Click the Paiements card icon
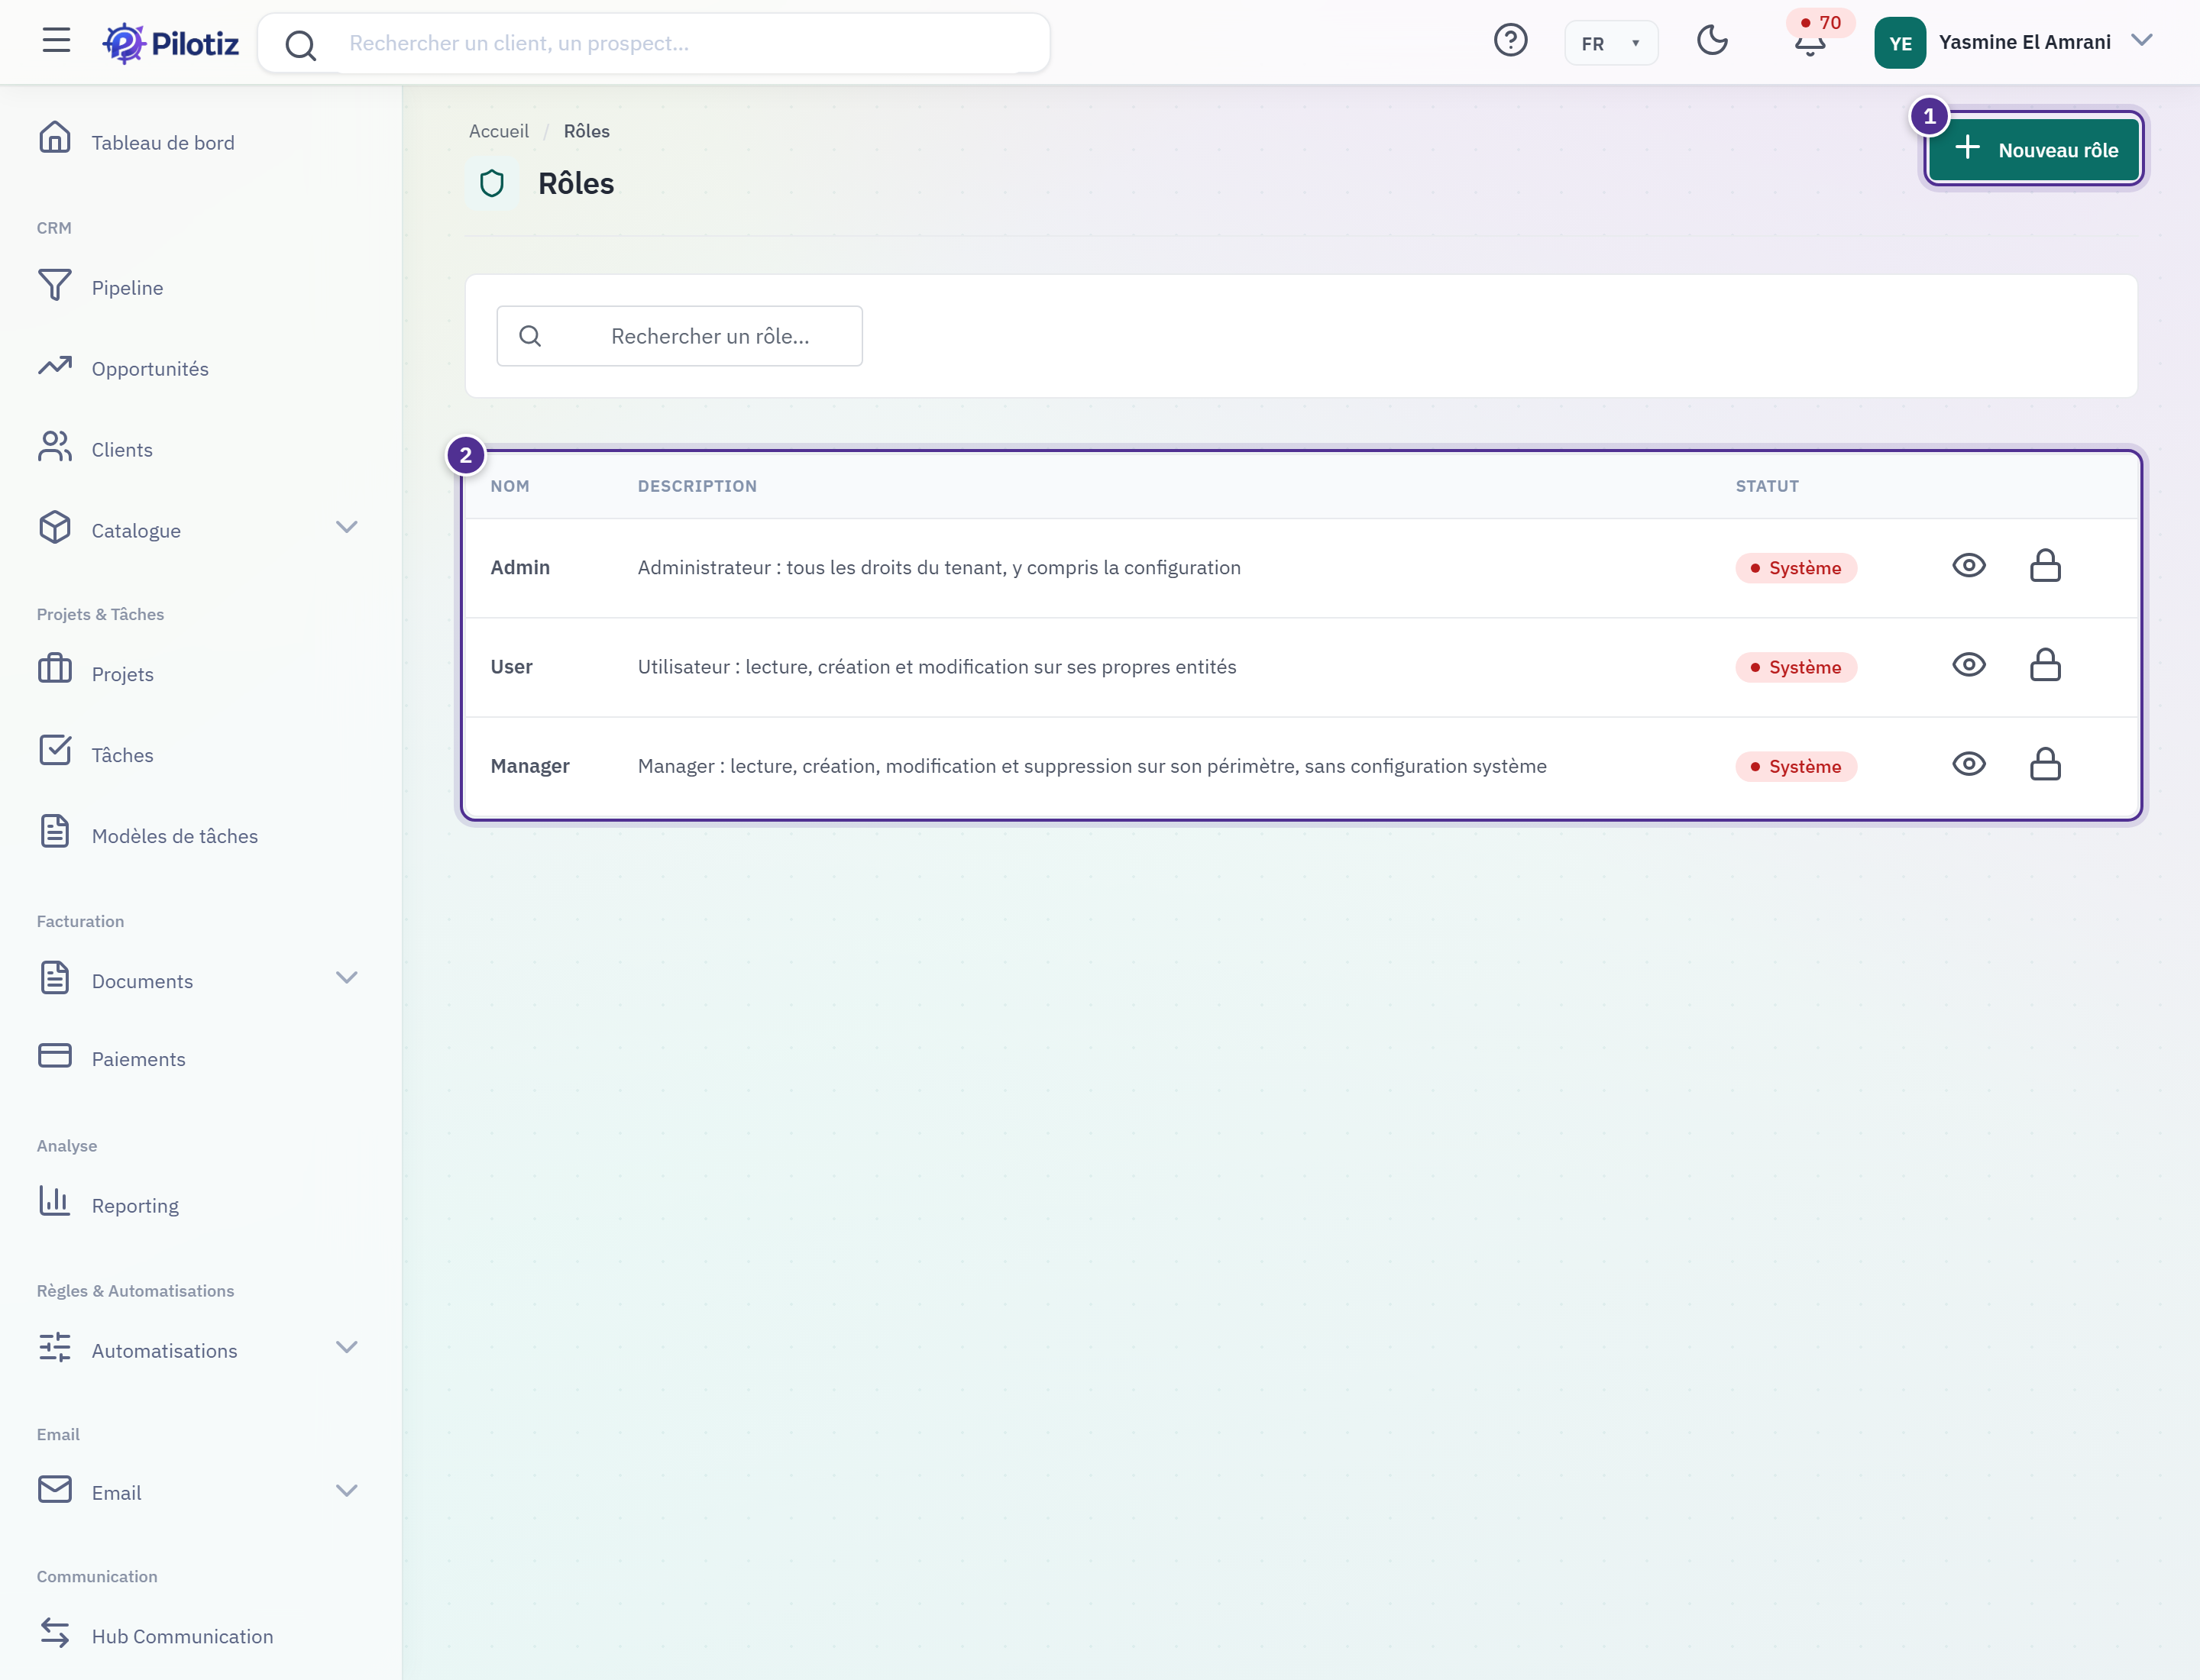The width and height of the screenshot is (2200, 1680). pos(55,1056)
